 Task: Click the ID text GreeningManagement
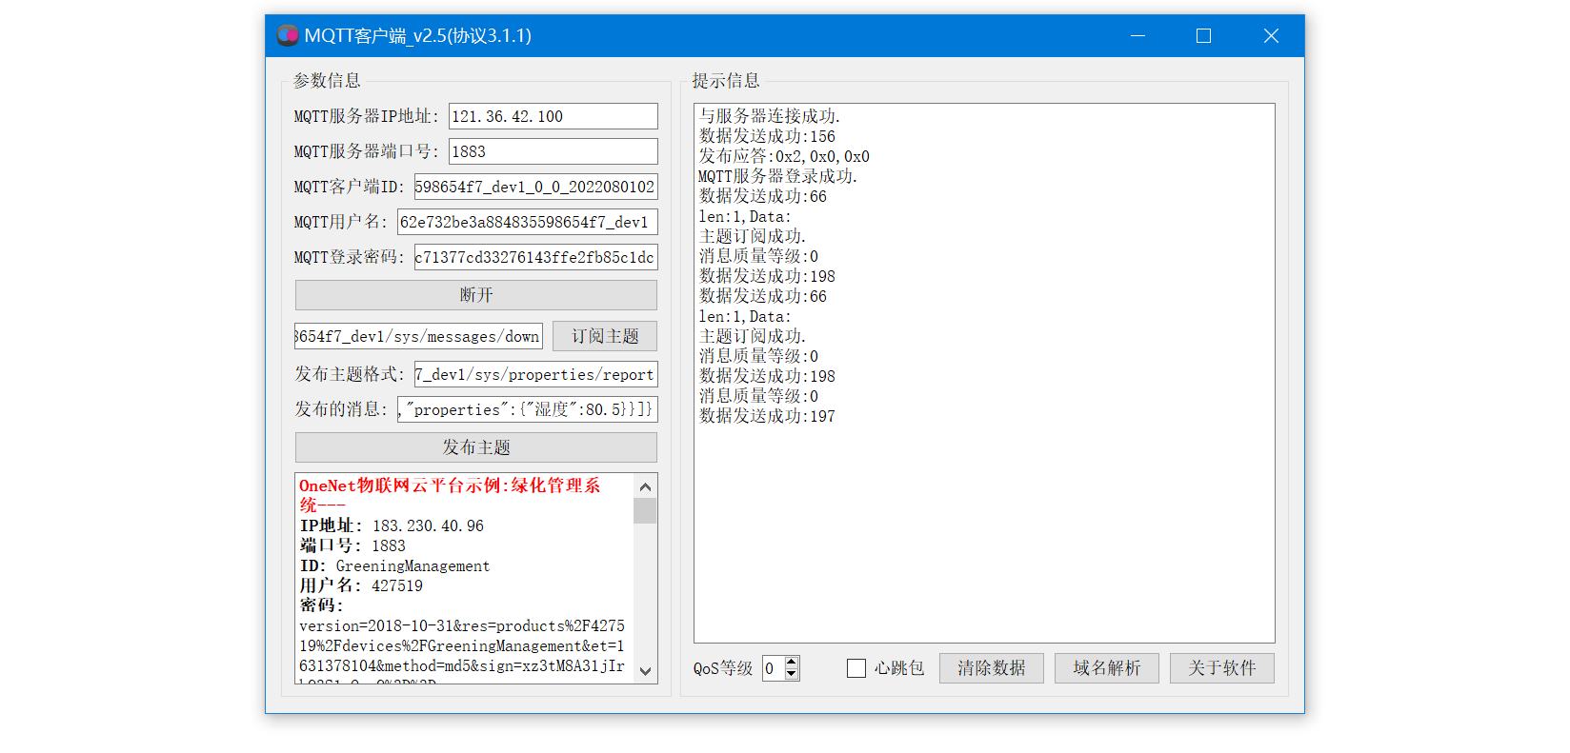click(x=413, y=565)
